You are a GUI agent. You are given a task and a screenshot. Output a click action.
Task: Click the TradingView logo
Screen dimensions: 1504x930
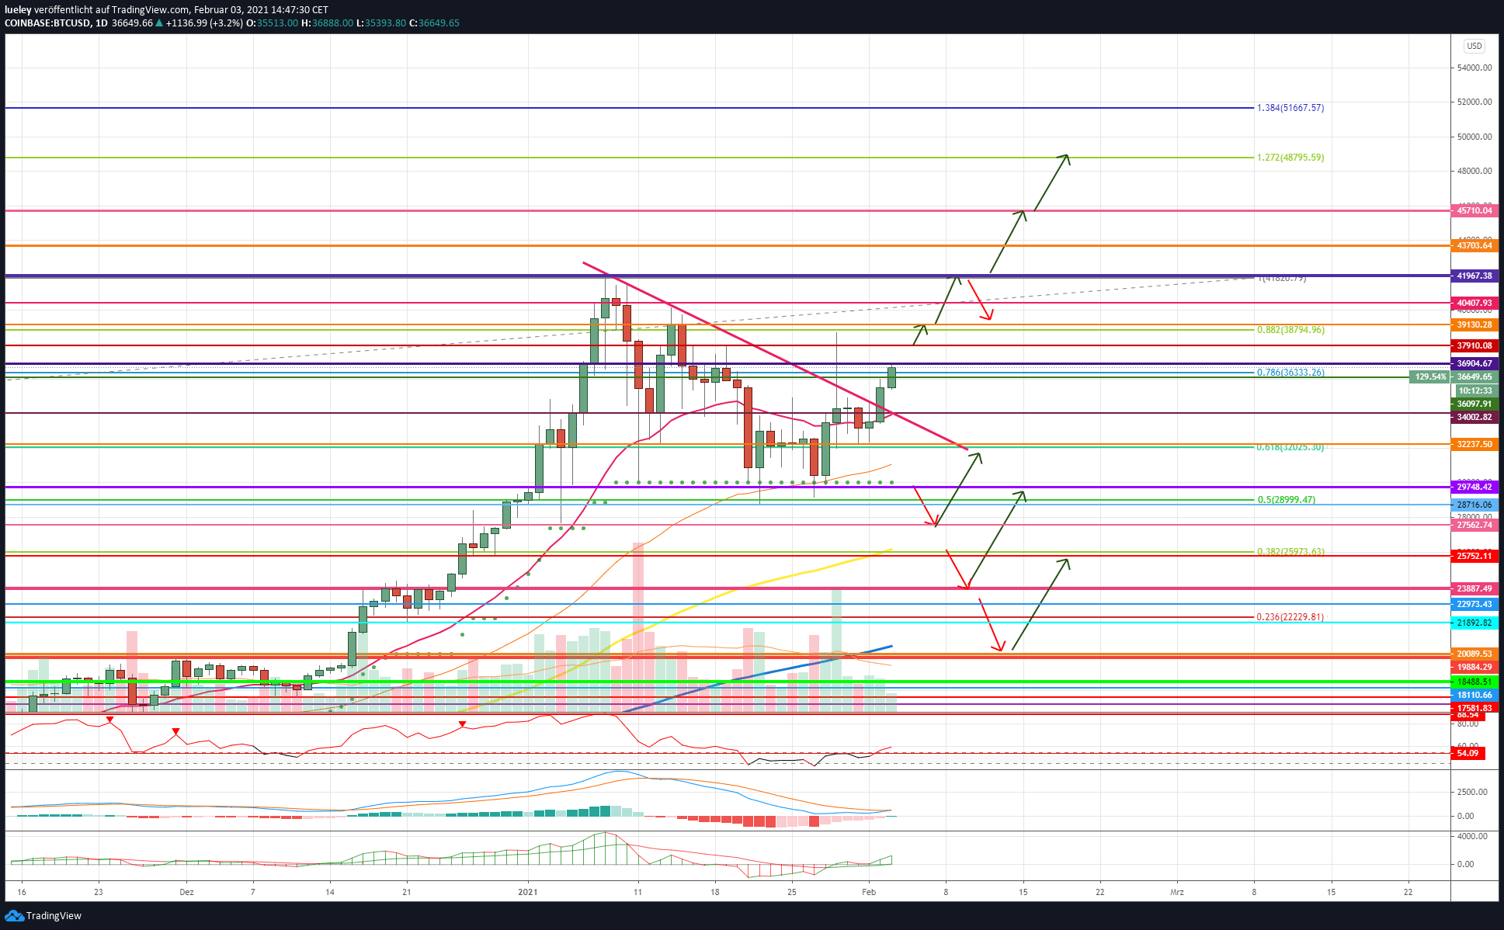pyautogui.click(x=43, y=915)
